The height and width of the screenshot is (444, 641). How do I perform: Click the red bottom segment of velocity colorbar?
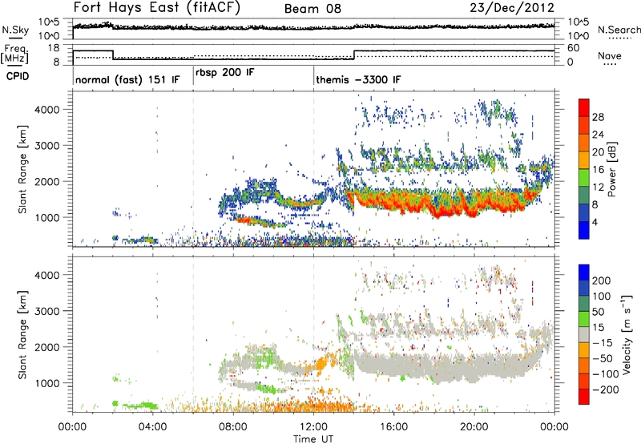pos(584,397)
